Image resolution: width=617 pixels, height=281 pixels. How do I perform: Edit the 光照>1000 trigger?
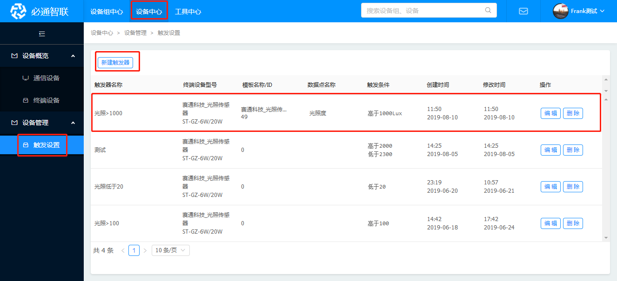(x=550, y=113)
